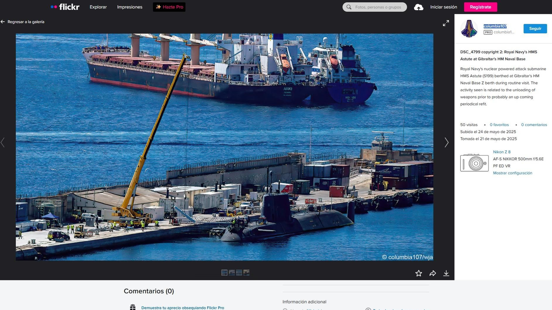
Task: Open the upload cloud icon
Action: tap(418, 7)
